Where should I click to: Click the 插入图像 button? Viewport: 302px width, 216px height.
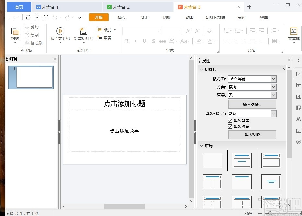tap(252, 104)
